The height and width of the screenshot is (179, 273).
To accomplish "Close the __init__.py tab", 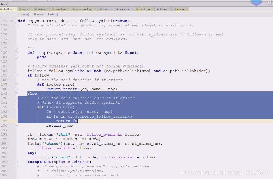I will pos(152,9).
